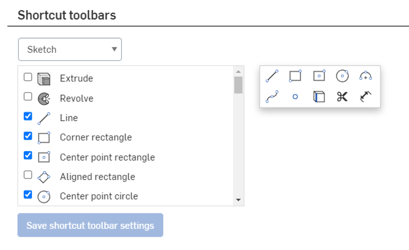Select the Trim scissors icon in preview toolbar

pyautogui.click(x=343, y=97)
